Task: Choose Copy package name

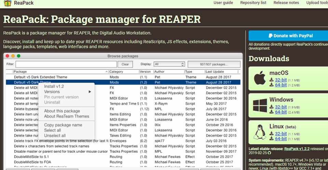Action: pyautogui.click(x=63, y=125)
